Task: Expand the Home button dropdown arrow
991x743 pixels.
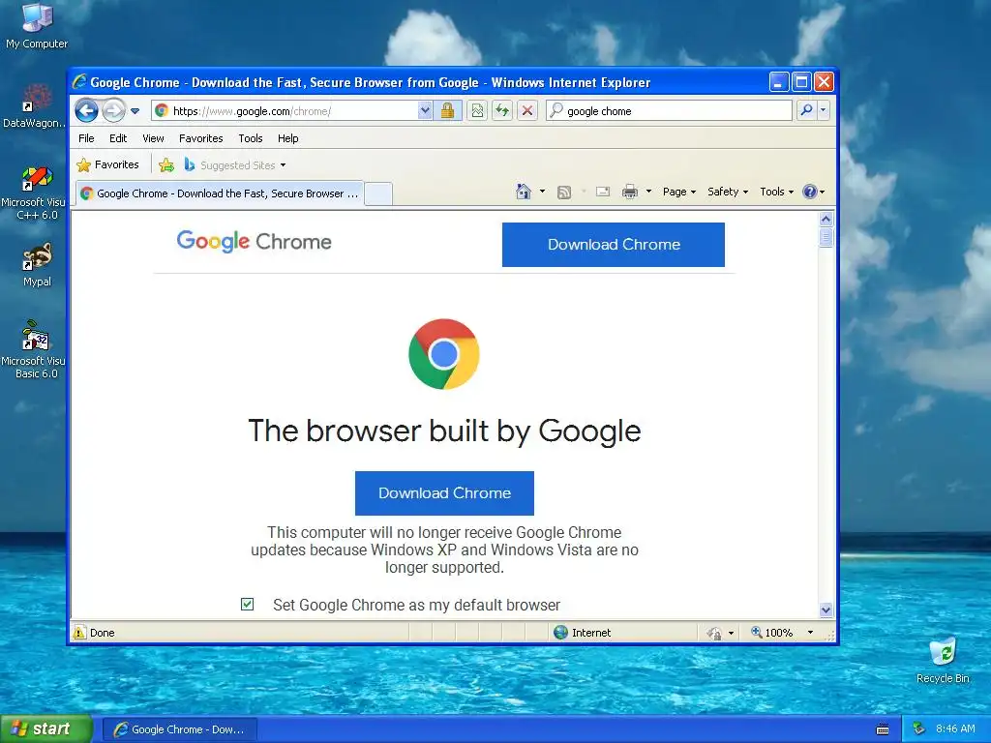Action: point(542,192)
